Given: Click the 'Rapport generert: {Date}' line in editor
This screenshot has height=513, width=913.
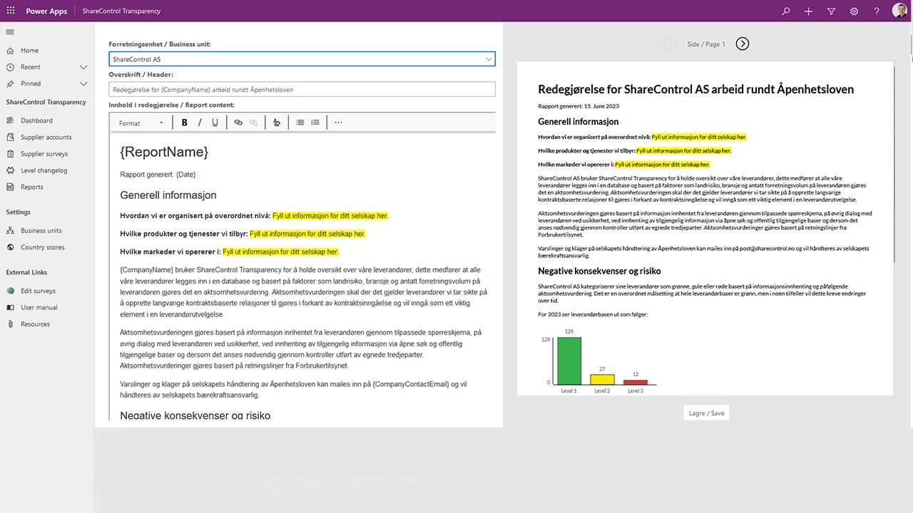Looking at the screenshot, I should click(158, 174).
